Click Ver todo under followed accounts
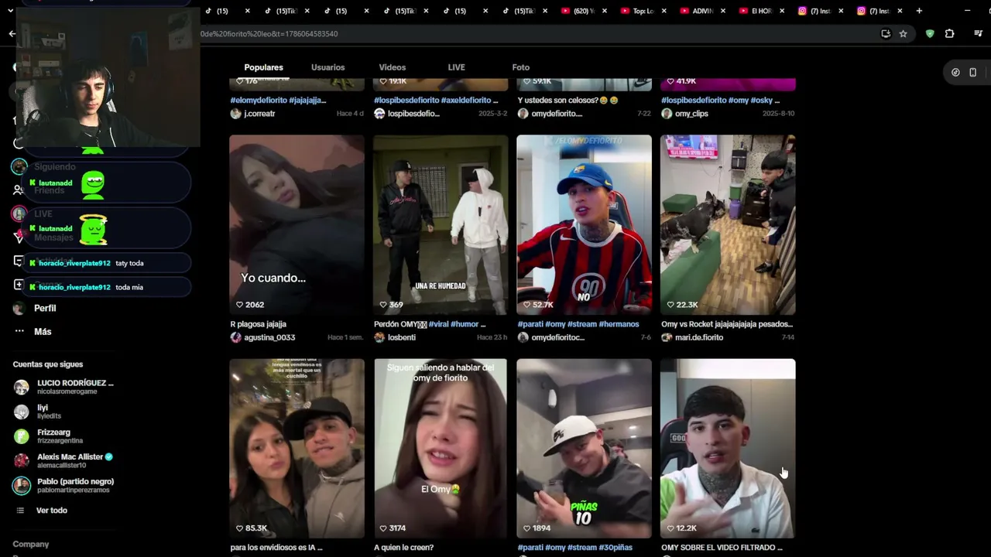991x557 pixels. pyautogui.click(x=52, y=511)
